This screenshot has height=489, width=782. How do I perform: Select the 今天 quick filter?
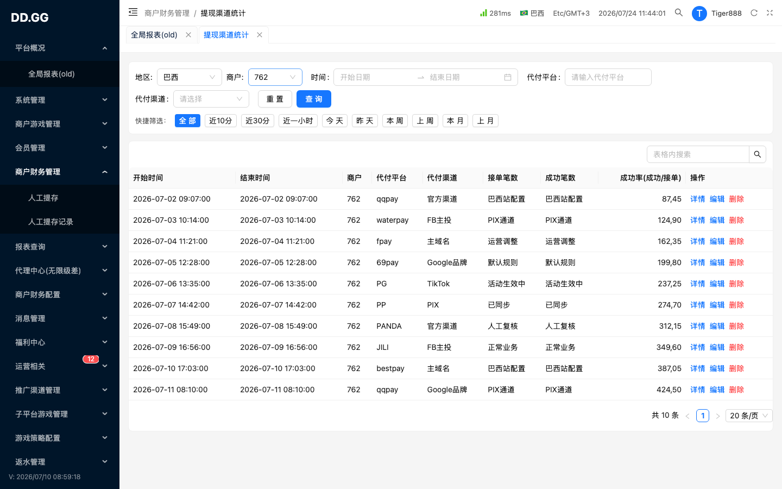[x=335, y=121]
